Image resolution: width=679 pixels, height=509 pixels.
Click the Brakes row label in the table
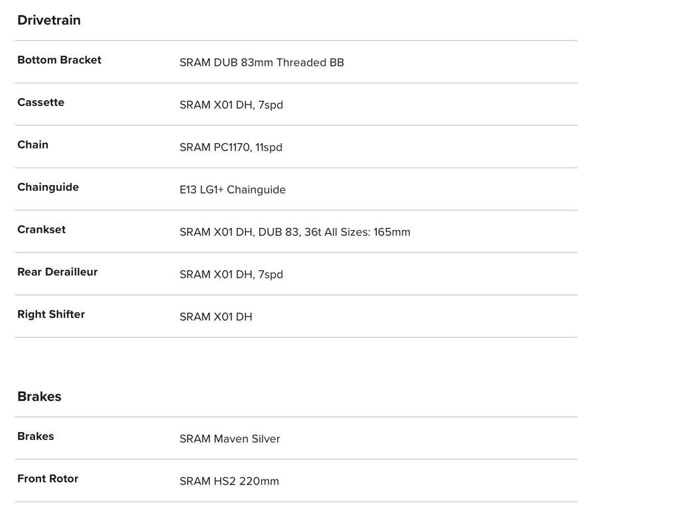(x=35, y=436)
